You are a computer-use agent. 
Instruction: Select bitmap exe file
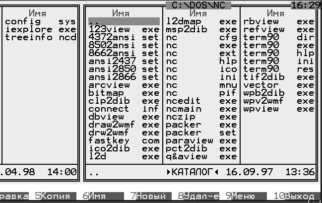click(x=124, y=93)
